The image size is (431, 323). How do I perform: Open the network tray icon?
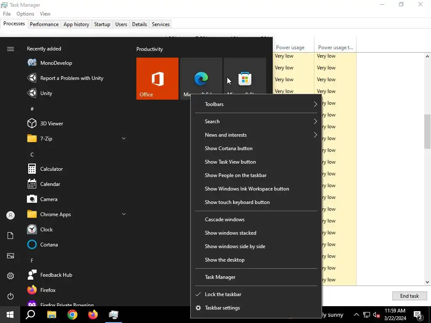(x=367, y=315)
